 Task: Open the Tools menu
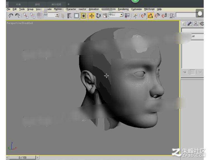(22, 9)
